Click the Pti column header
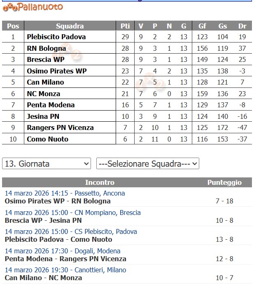Image resolution: width=268 pixels, height=295 pixels. click(125, 26)
